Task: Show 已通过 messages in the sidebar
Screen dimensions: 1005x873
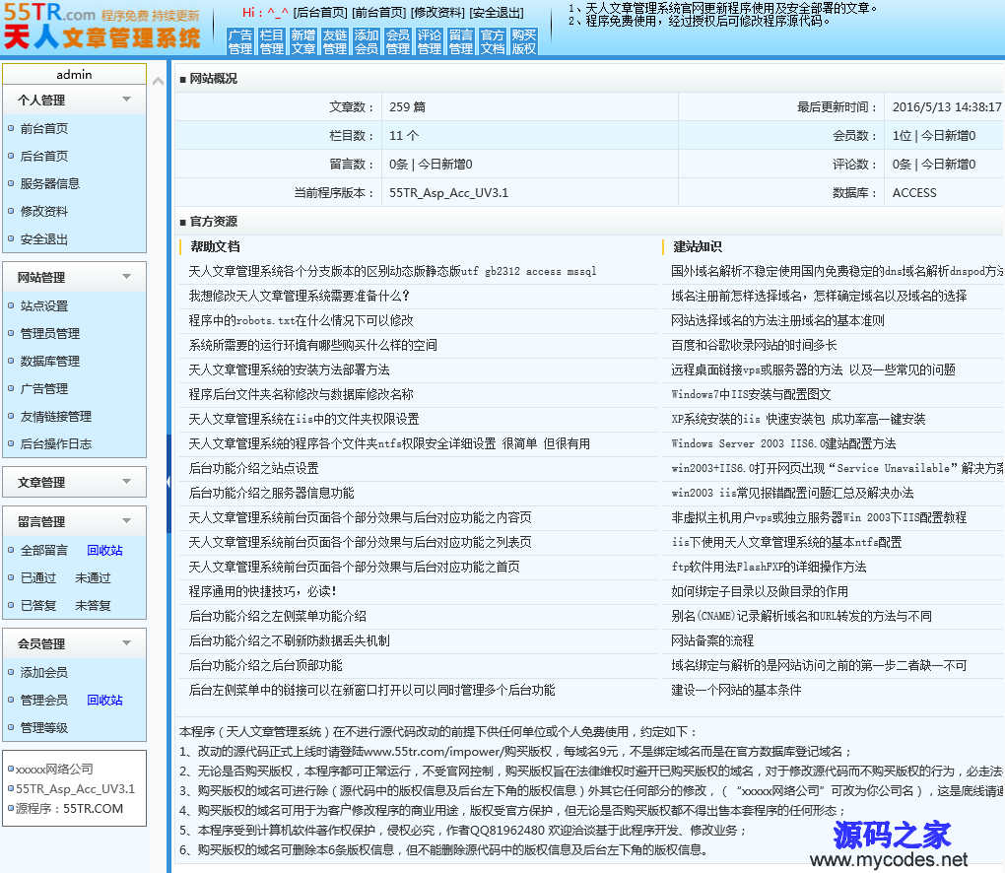Action: 37,577
